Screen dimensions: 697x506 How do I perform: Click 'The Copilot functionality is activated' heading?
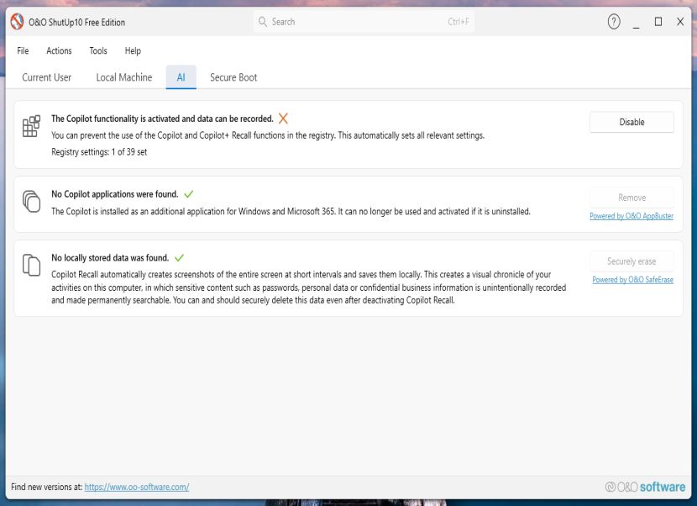click(x=162, y=119)
